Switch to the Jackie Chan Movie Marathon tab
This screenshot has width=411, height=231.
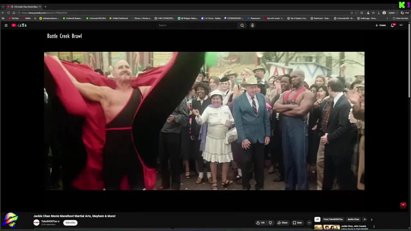tap(24, 7)
